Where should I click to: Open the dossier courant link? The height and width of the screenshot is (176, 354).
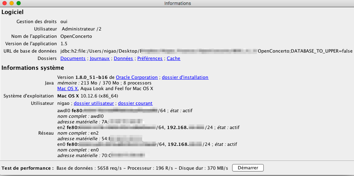coord(135,103)
